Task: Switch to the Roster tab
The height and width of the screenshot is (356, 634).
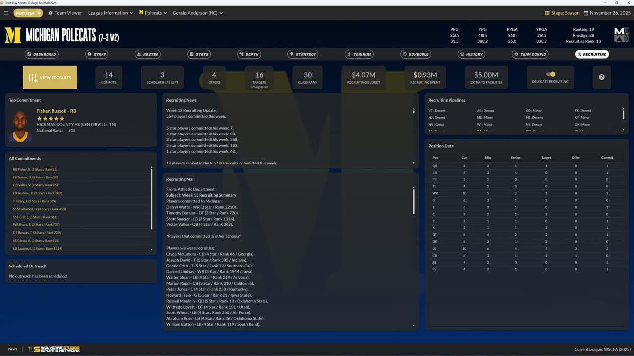Action: click(147, 54)
